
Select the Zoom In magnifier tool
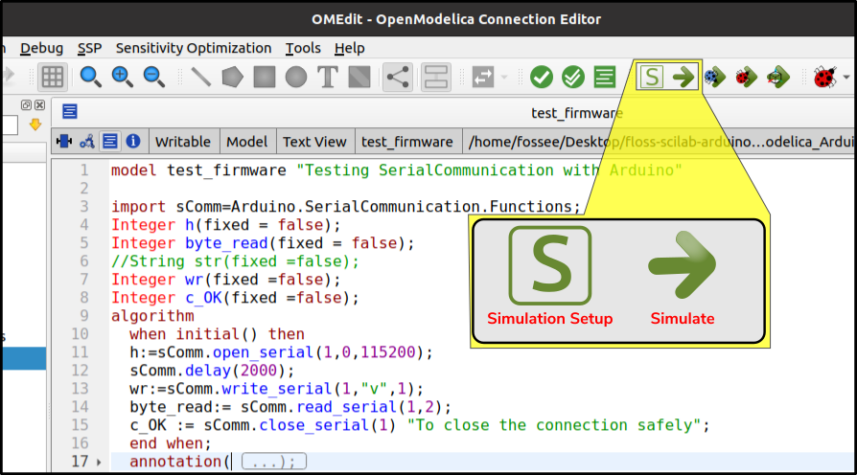(122, 77)
